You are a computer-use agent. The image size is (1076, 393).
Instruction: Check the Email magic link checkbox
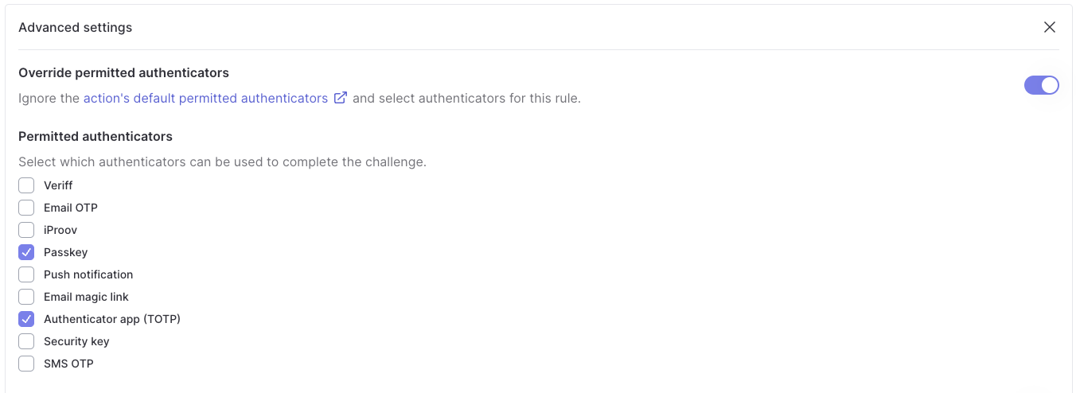[x=26, y=297]
